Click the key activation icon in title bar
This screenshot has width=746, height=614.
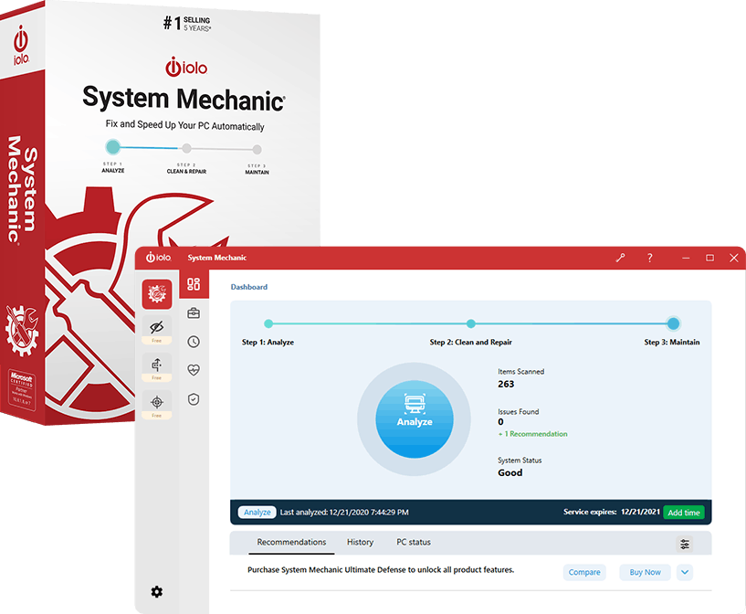[x=620, y=258]
